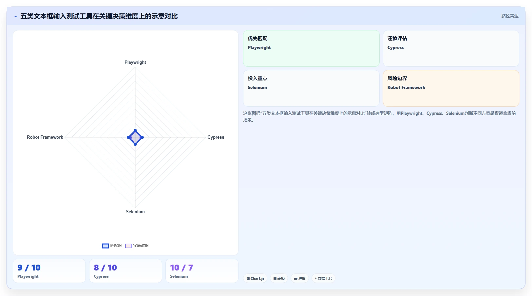This screenshot has width=532, height=296.
Task: Select the 表格 tag chip
Action: pyautogui.click(x=279, y=278)
